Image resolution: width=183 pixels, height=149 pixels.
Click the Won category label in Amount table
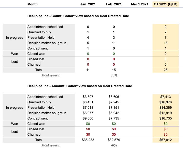click(15, 124)
